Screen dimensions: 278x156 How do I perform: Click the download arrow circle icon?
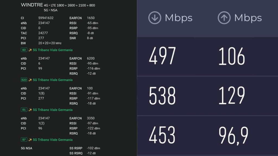(155, 18)
